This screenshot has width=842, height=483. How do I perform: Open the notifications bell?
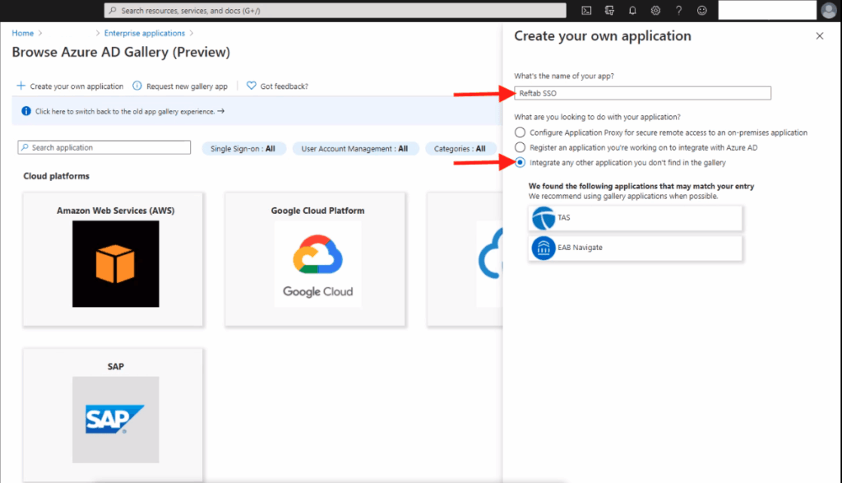point(631,10)
